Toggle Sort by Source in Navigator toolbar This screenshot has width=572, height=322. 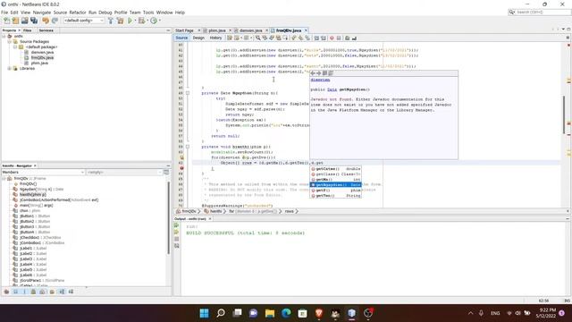(71, 292)
